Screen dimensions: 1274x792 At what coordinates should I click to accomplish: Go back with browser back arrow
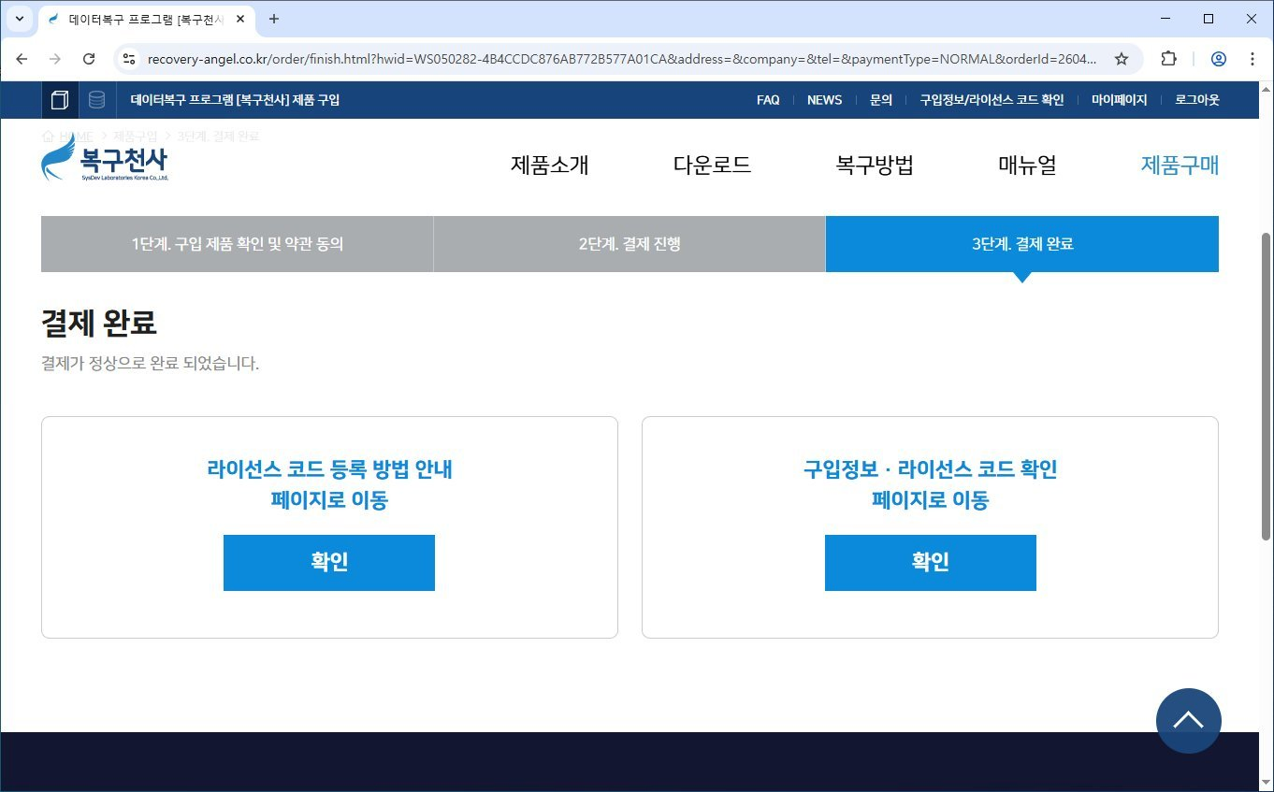click(x=22, y=59)
